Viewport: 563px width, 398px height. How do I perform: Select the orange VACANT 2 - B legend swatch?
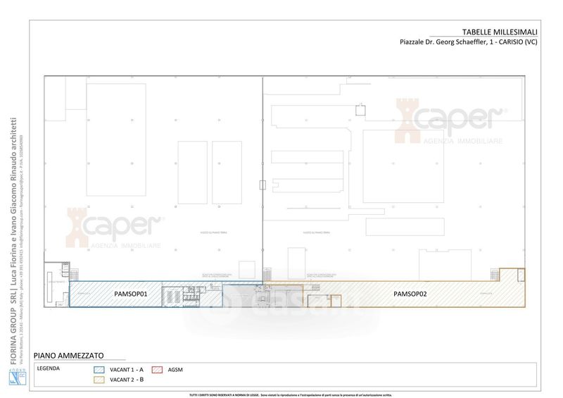pos(99,380)
